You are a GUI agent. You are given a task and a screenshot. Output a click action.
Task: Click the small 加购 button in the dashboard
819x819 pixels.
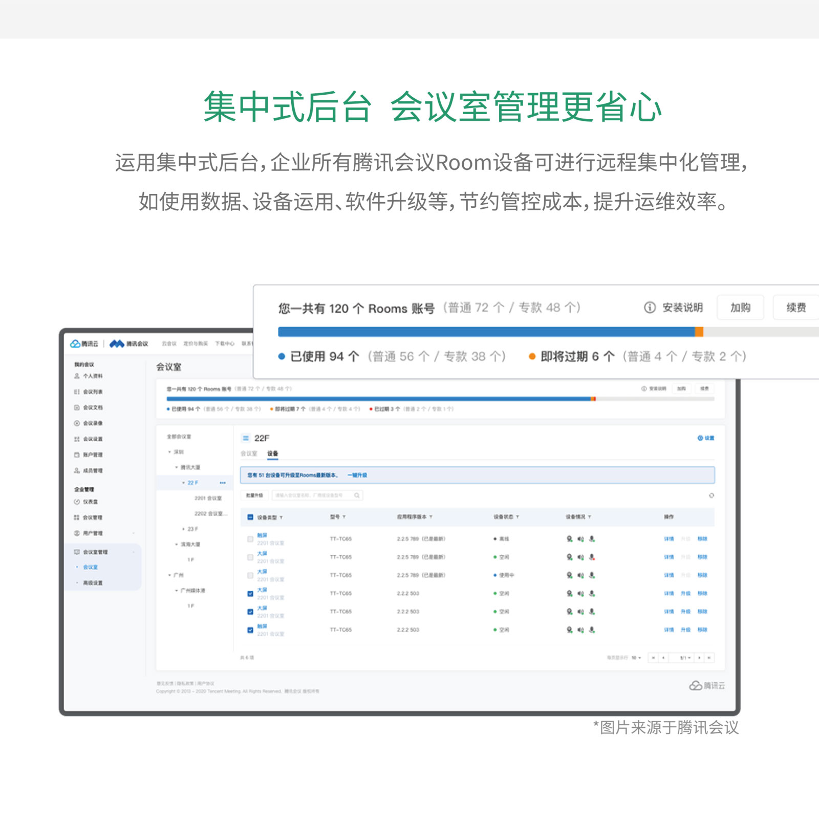(x=681, y=389)
